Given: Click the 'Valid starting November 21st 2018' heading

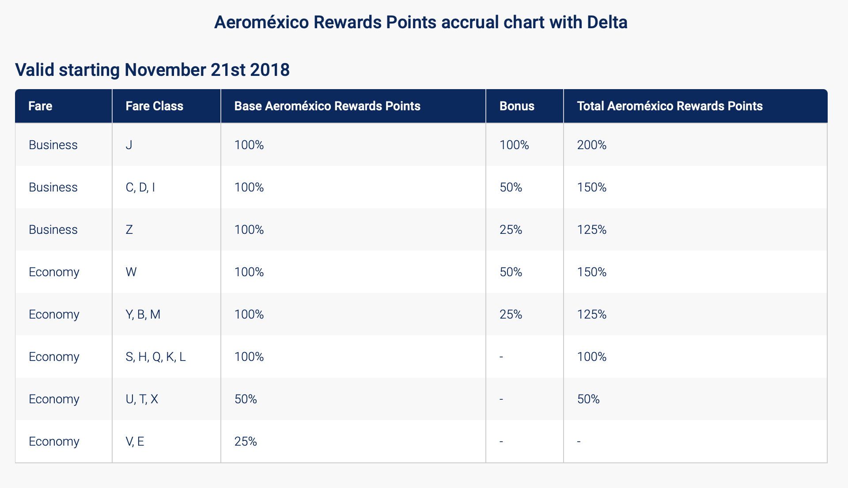Looking at the screenshot, I should (152, 70).
